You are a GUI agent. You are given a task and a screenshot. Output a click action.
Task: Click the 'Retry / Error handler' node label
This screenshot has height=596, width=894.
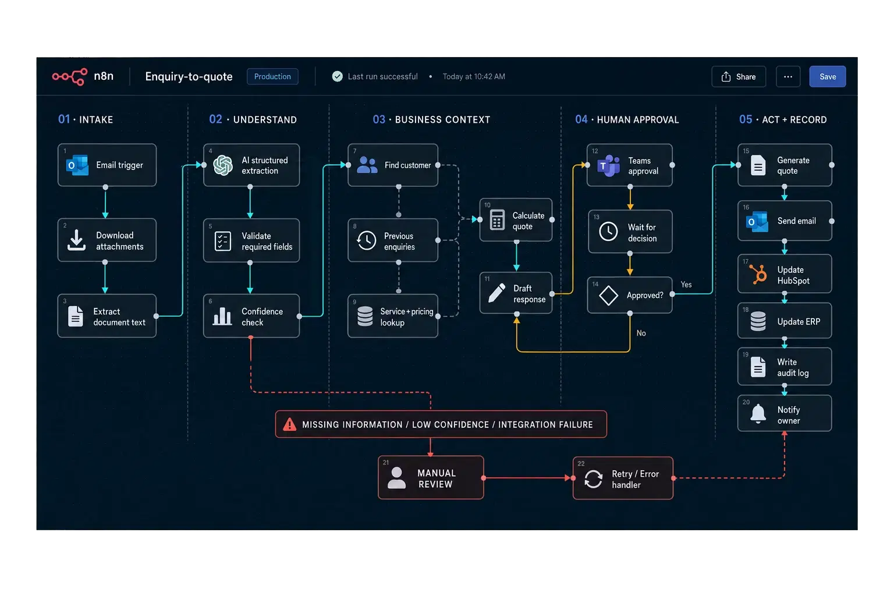635,480
